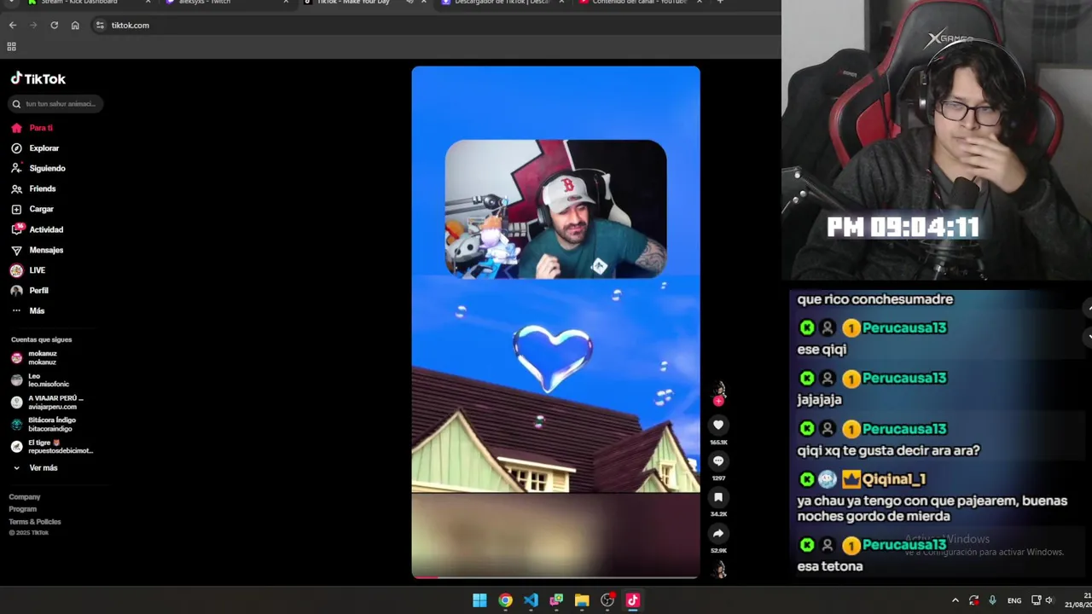Click the stream clock PM 09:04:11
The image size is (1092, 614).
coord(903,227)
